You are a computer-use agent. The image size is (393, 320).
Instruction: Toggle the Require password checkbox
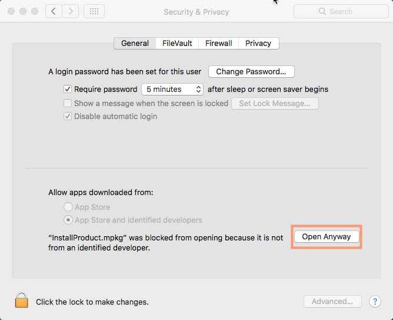(x=68, y=90)
